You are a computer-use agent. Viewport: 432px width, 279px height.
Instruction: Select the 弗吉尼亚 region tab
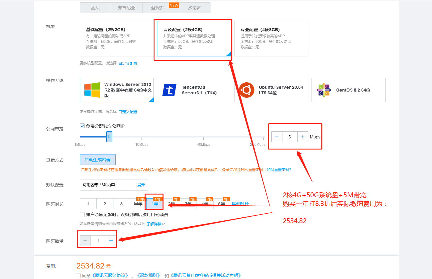[127, 8]
